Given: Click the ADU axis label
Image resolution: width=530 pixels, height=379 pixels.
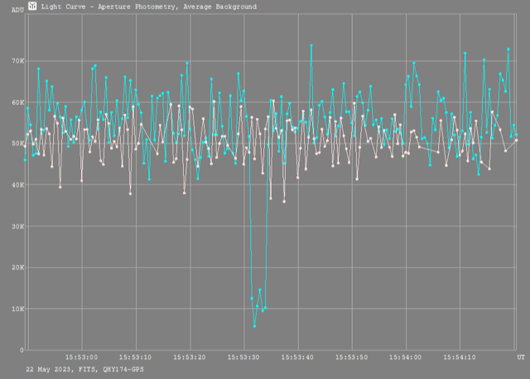Looking at the screenshot, I should pos(17,10).
